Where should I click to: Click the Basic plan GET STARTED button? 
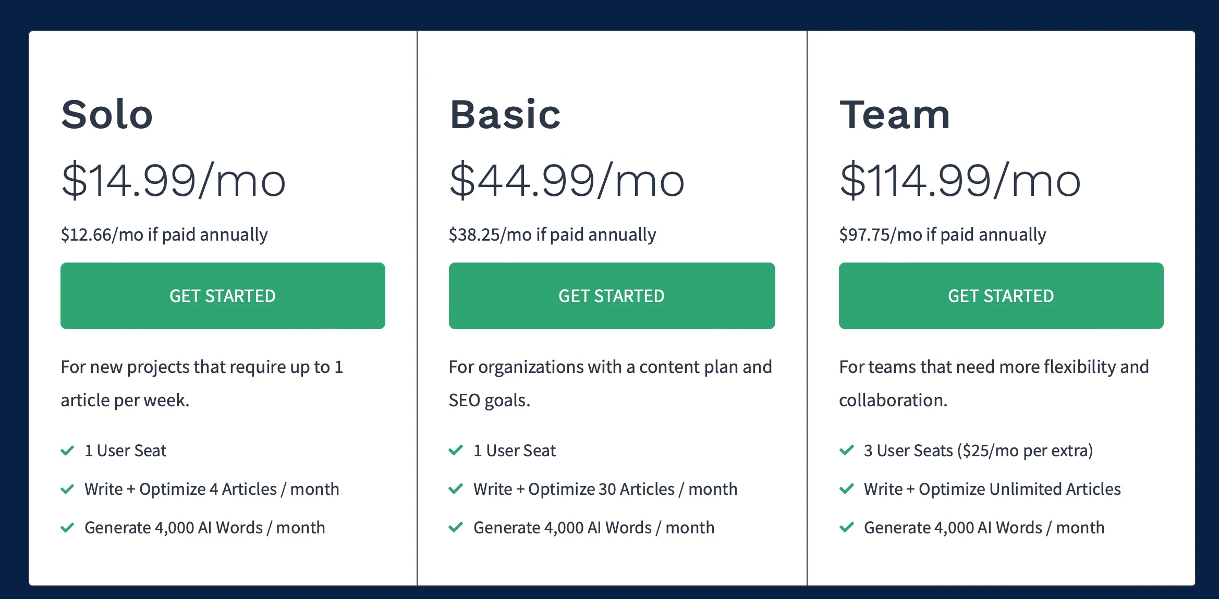pos(612,296)
